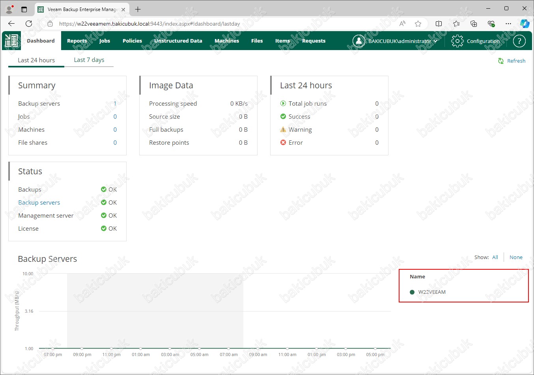Click the Configuration gear icon
The height and width of the screenshot is (375, 534).
(x=457, y=41)
